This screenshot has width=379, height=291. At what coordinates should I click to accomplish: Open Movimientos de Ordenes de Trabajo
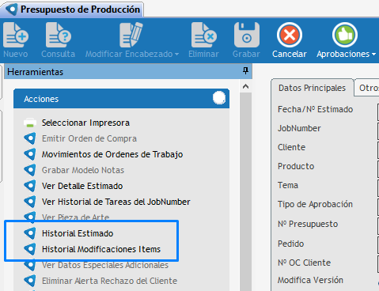point(112,154)
